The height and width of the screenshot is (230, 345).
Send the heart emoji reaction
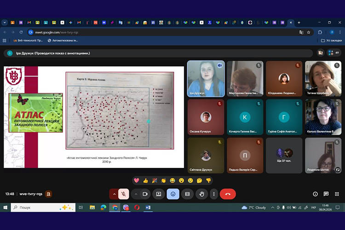point(137,180)
